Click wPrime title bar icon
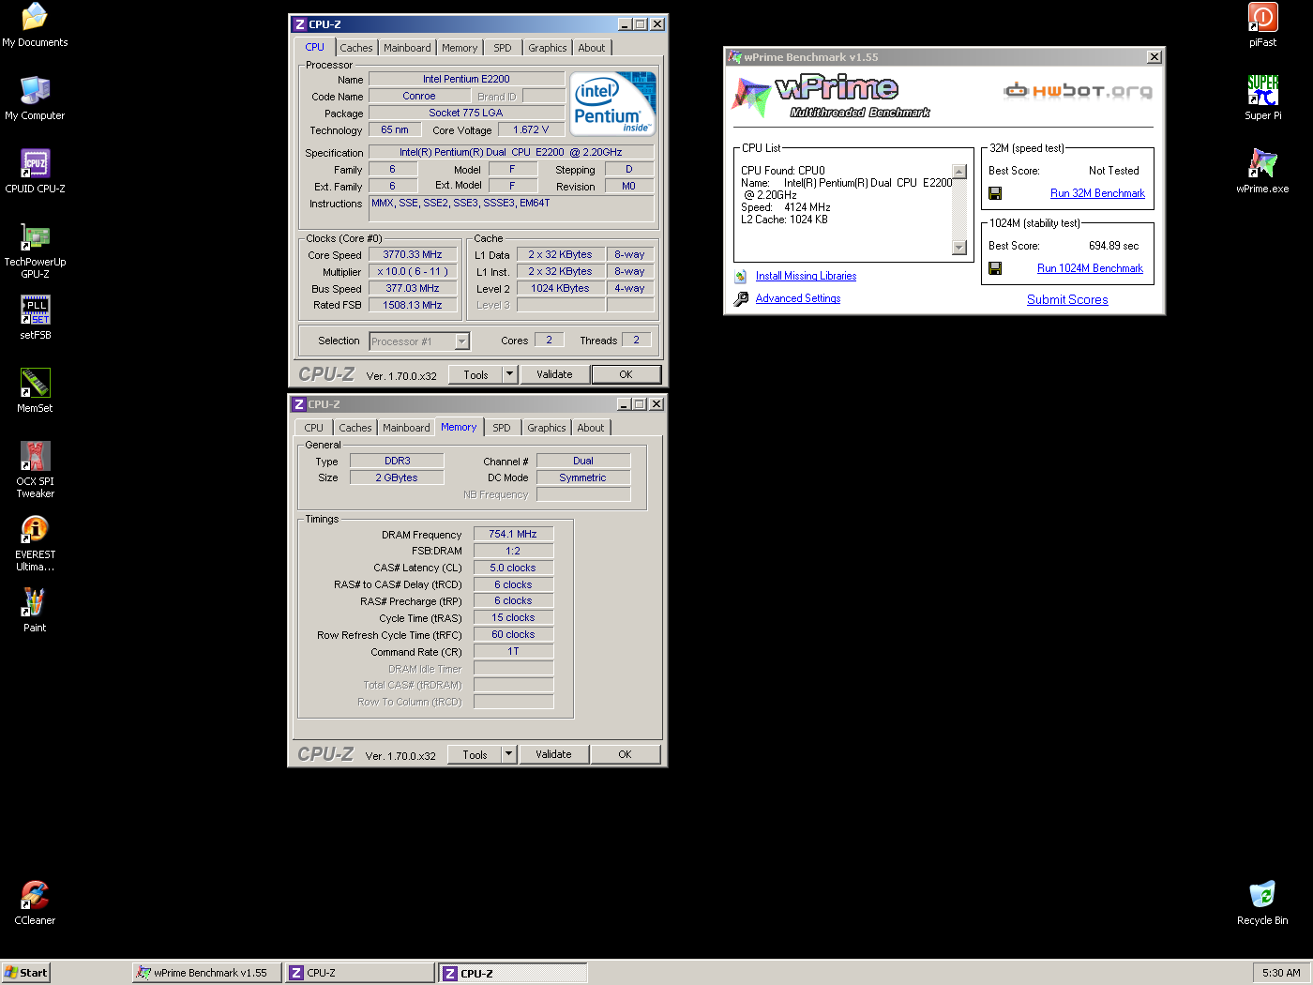Viewport: 1313px width, 985px height. click(734, 57)
